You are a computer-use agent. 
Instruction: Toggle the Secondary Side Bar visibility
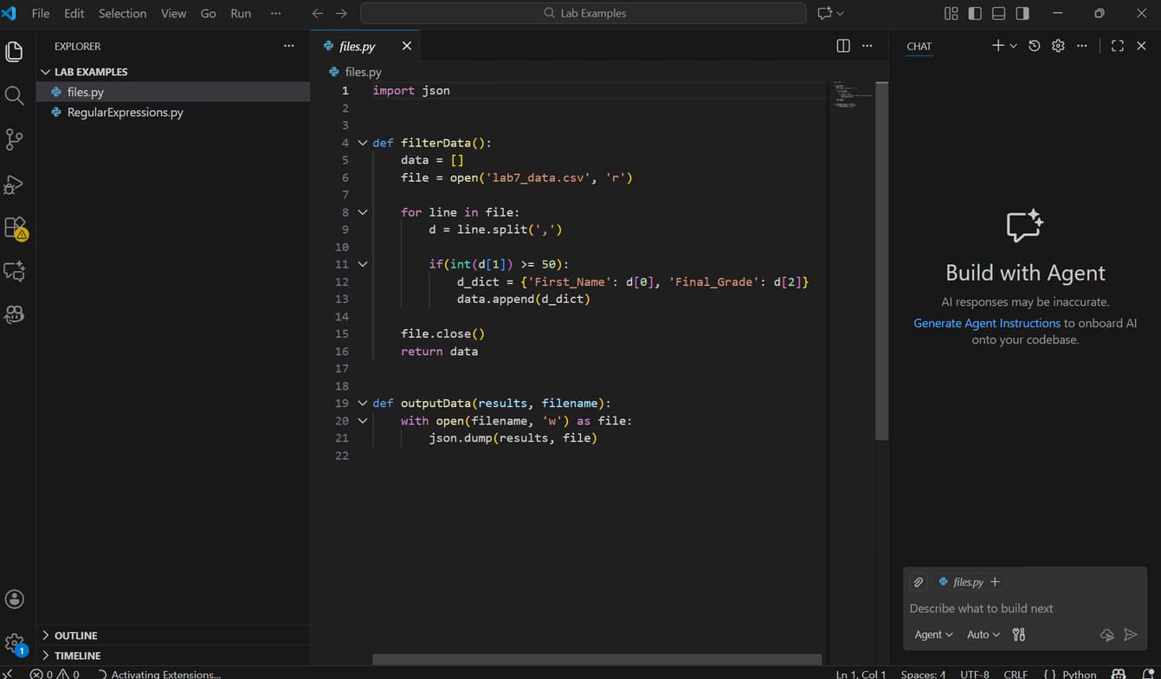pos(1021,13)
